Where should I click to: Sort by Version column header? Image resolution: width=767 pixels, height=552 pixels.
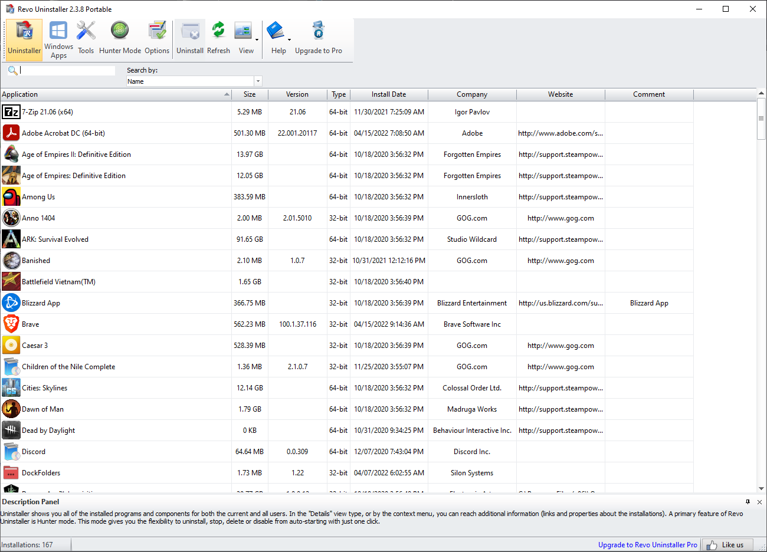(297, 94)
